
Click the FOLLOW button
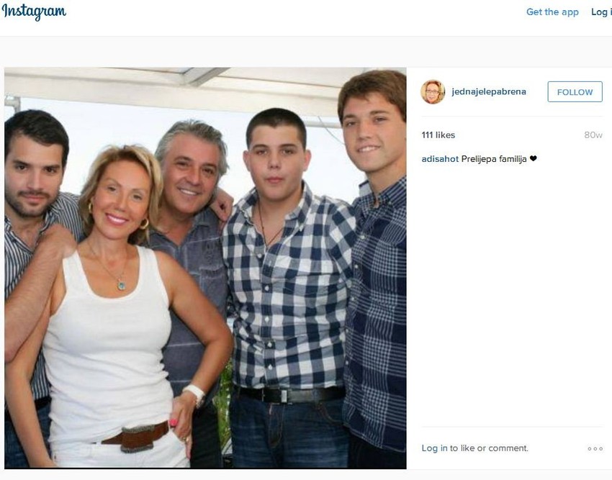575,92
